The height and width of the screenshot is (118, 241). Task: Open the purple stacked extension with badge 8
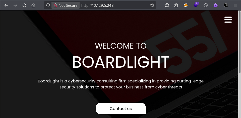(196, 5)
